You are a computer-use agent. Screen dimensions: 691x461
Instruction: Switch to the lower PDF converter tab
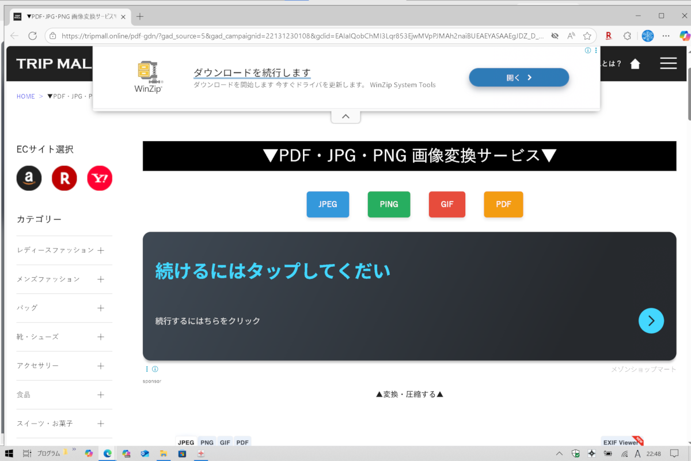click(x=242, y=442)
